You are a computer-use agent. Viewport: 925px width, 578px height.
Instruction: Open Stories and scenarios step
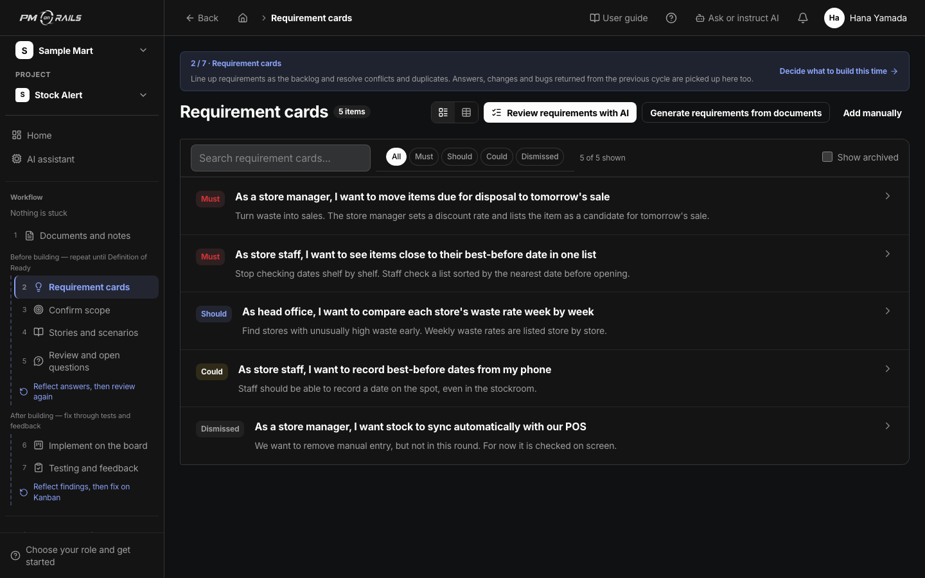point(86,333)
